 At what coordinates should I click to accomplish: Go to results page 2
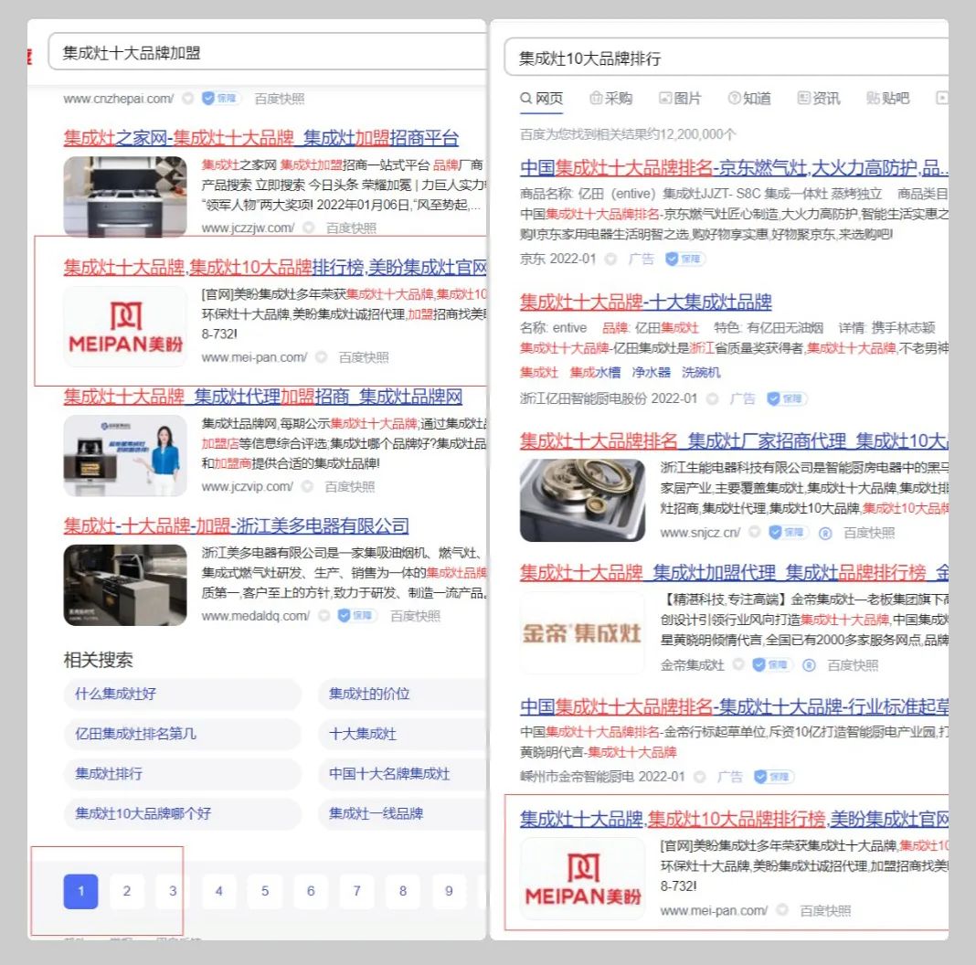(127, 892)
